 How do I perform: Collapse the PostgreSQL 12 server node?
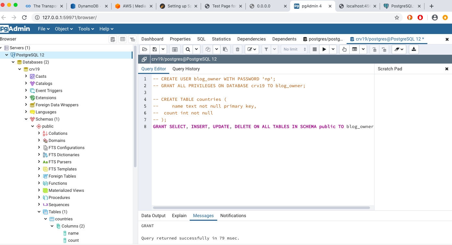[7, 55]
